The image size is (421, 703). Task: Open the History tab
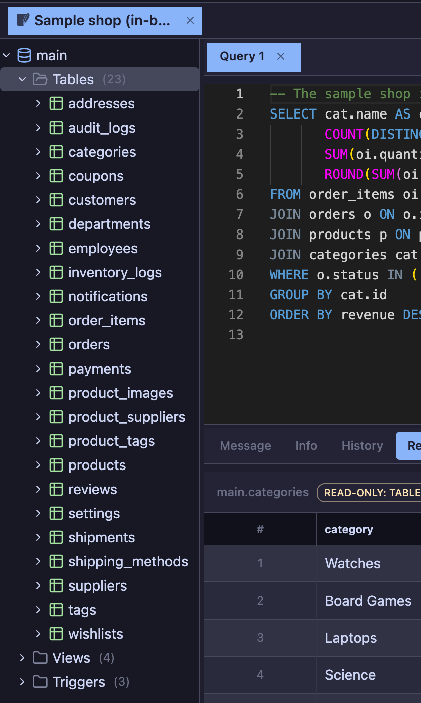(x=362, y=446)
